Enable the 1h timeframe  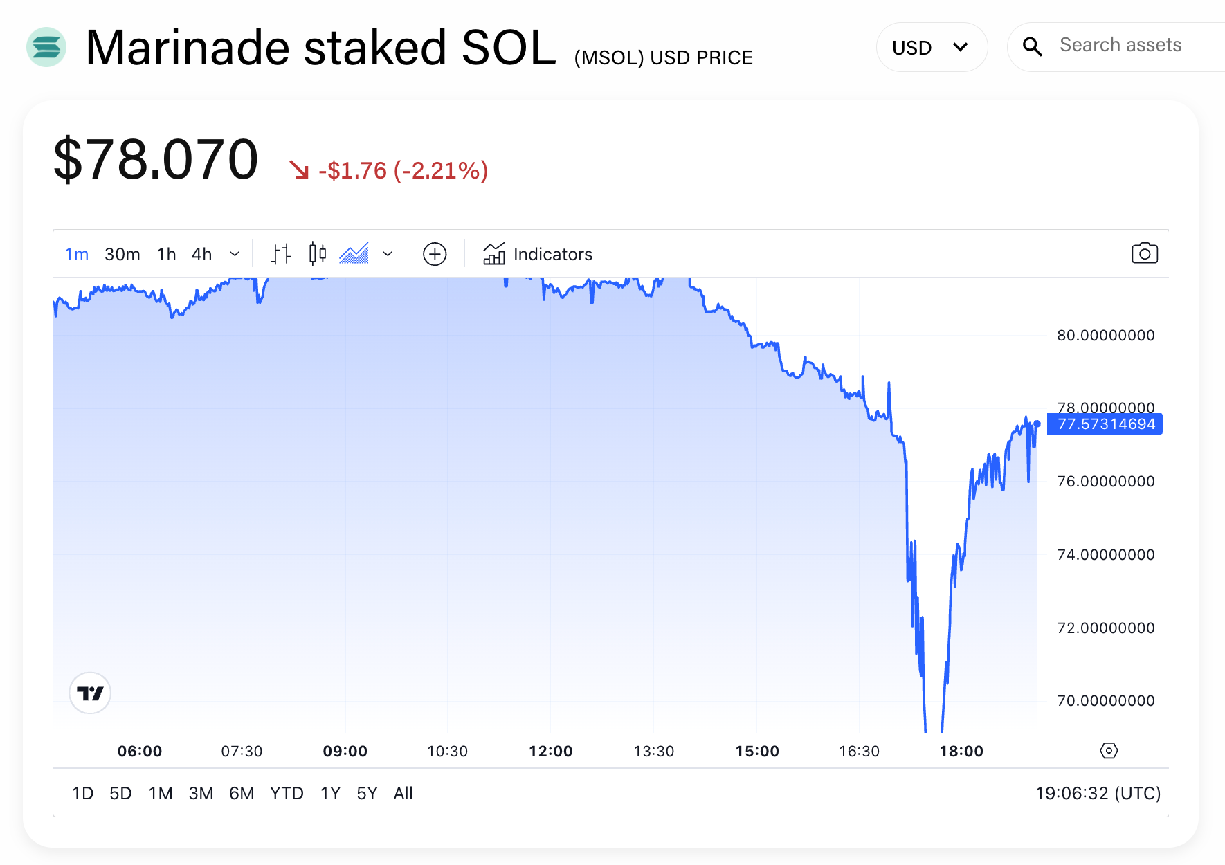(166, 253)
